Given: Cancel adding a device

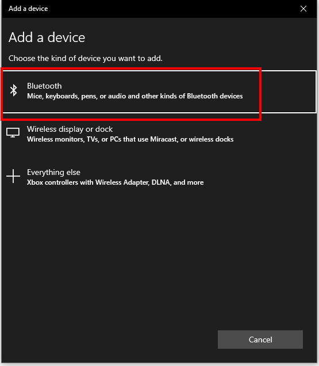Looking at the screenshot, I should (x=260, y=340).
